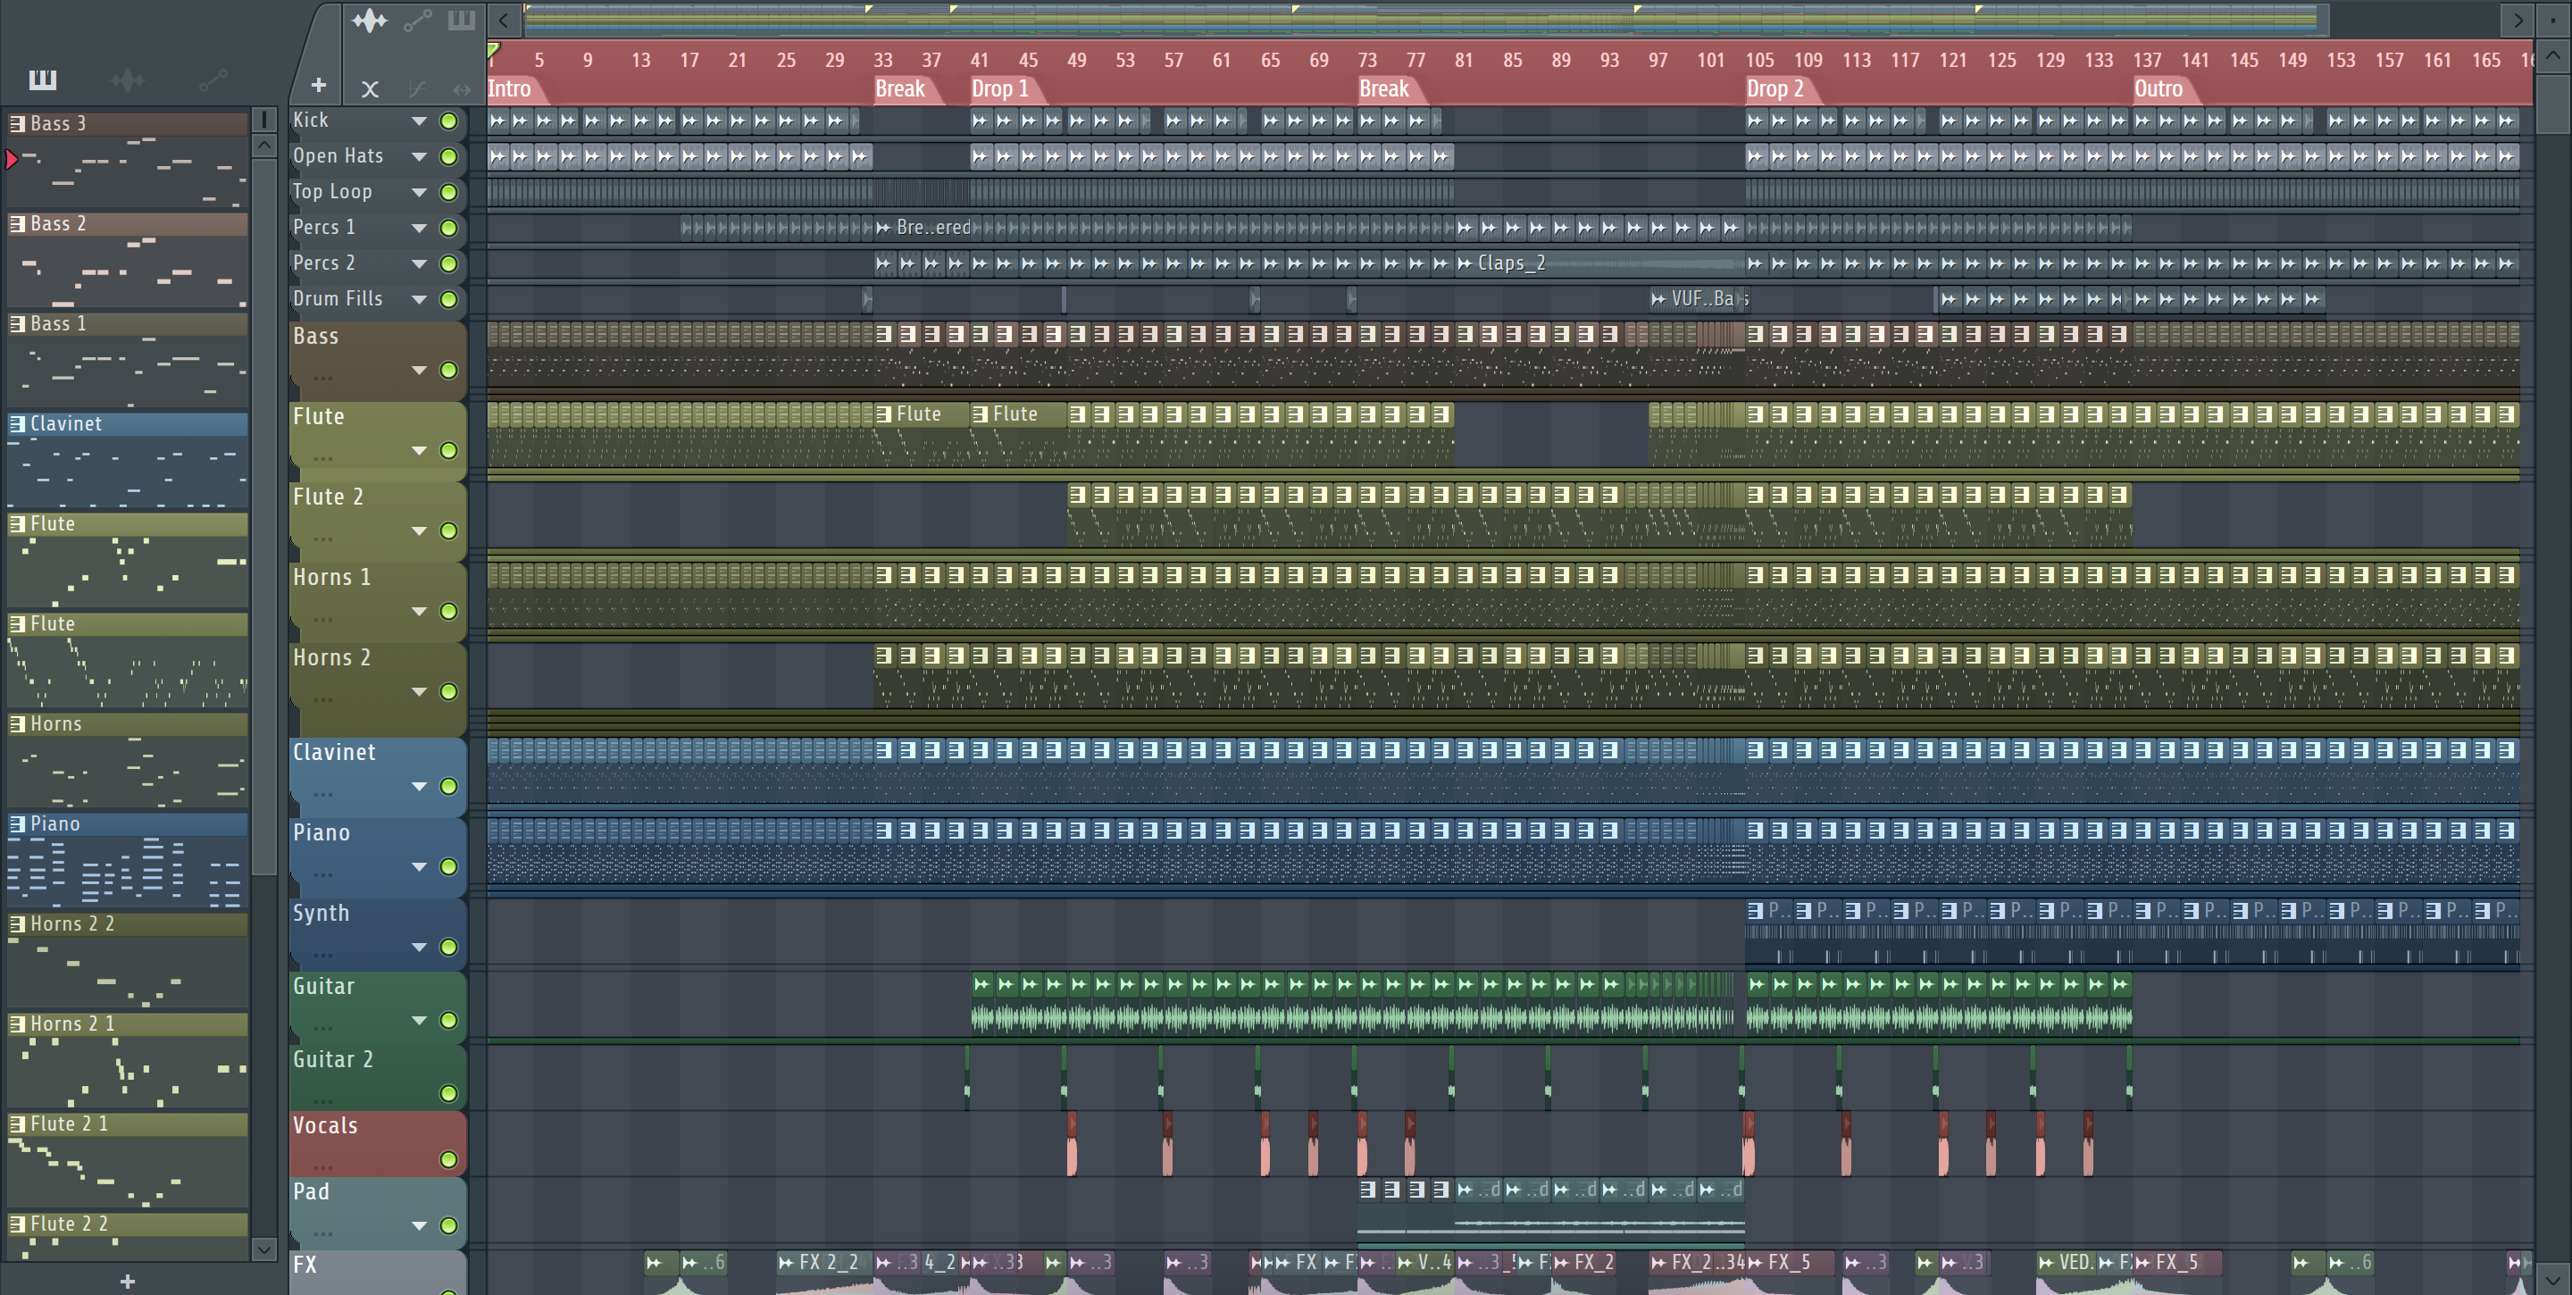Click the Bass 3 pattern icon
This screenshot has width=2572, height=1295.
(17, 124)
